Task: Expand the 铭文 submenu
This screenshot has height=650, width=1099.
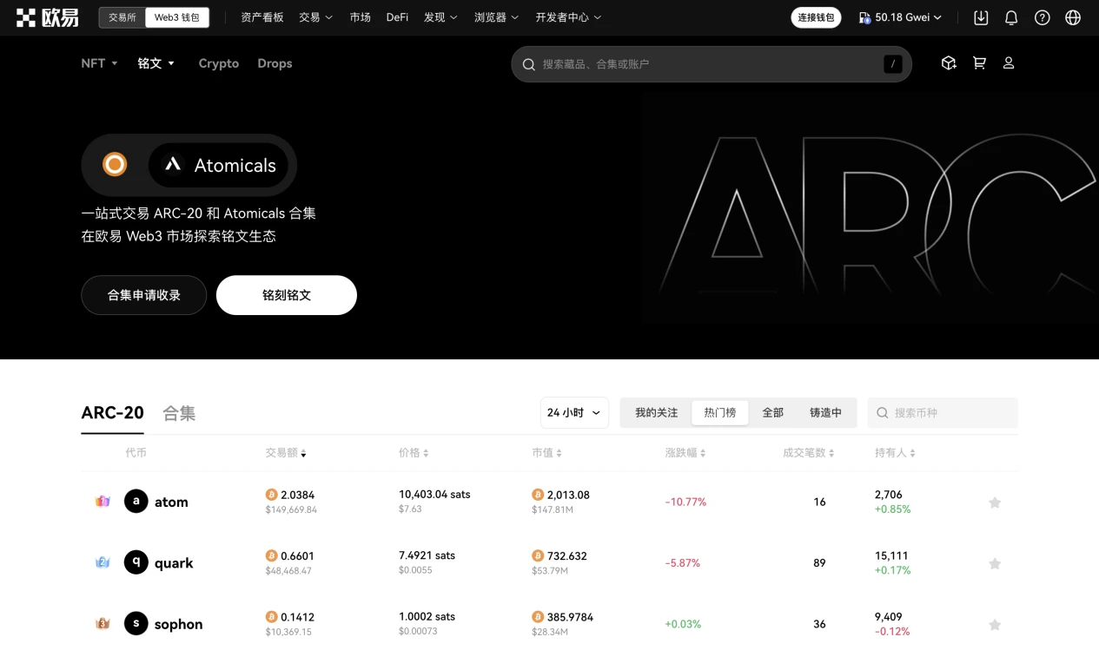Action: (x=156, y=63)
